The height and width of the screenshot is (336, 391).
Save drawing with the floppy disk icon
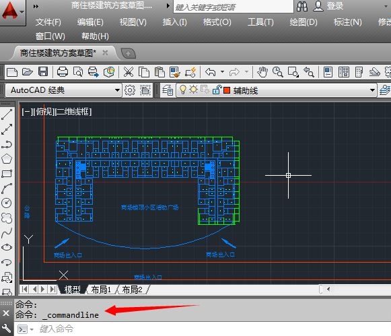(43, 72)
